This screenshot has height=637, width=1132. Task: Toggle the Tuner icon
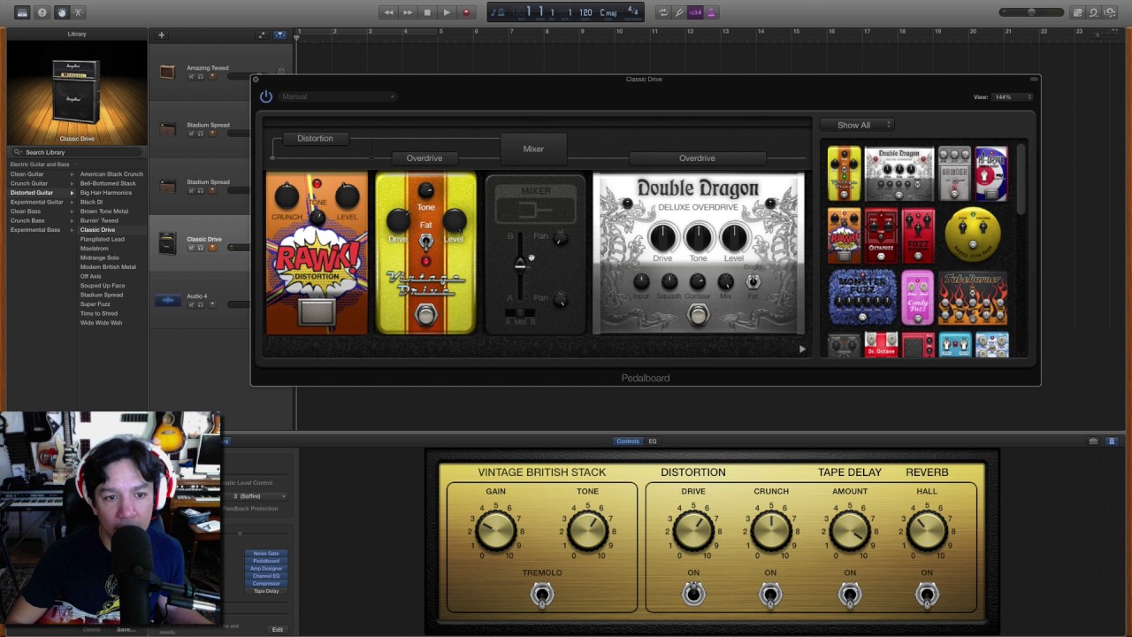click(x=679, y=12)
